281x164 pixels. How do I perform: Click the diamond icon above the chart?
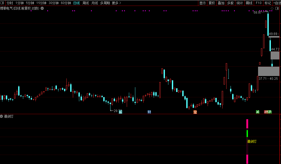tap(272, 8)
